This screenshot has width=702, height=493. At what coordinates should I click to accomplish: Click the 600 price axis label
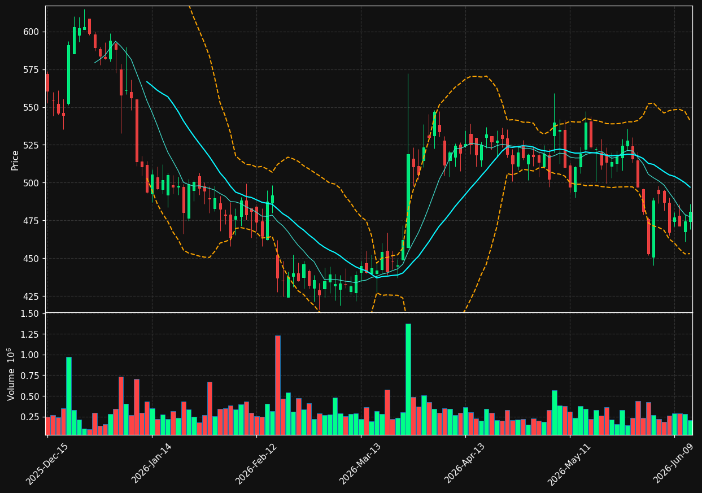coord(32,32)
